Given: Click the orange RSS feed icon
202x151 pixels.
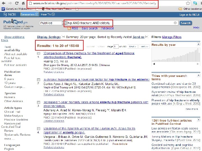Looking at the screenshot, I should [69, 28].
